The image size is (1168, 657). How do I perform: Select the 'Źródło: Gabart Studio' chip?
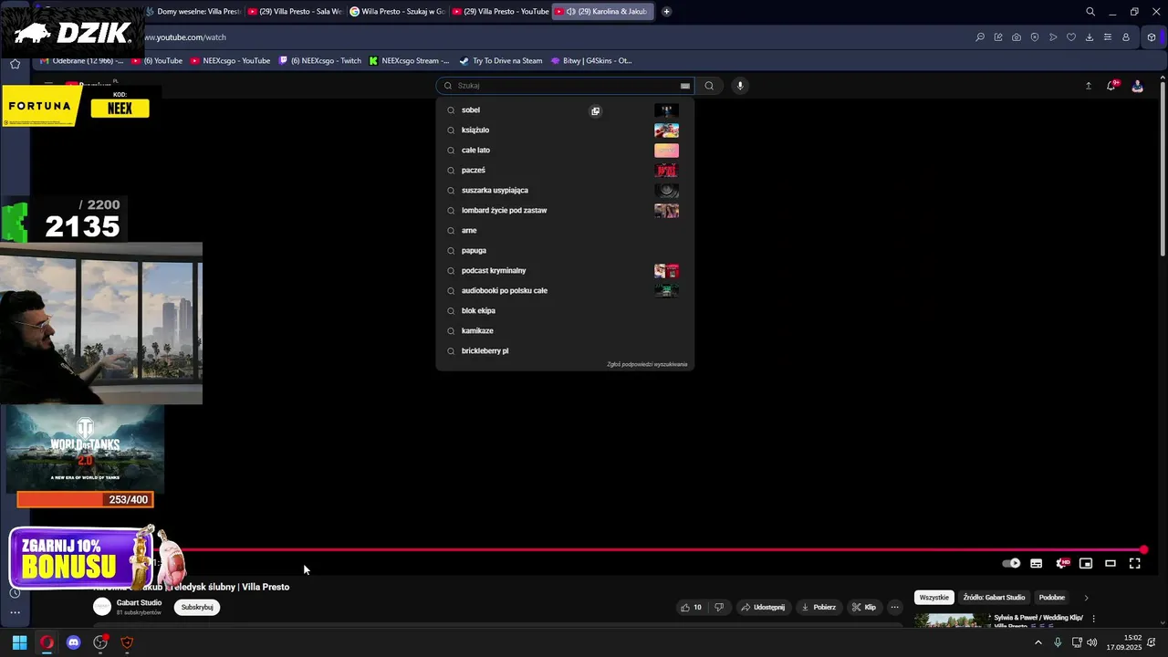[994, 598]
